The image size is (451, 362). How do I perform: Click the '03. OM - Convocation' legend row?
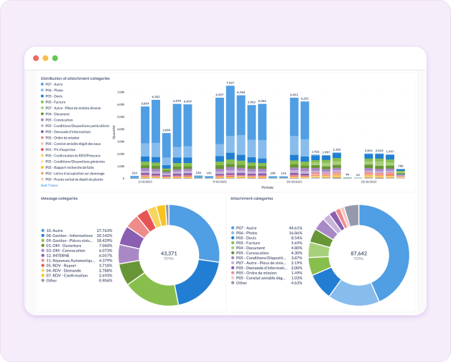tap(77, 251)
